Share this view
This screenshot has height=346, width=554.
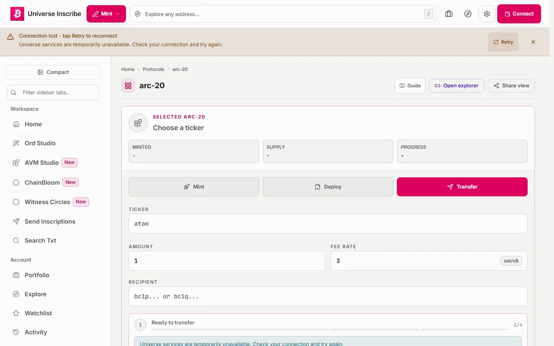511,86
